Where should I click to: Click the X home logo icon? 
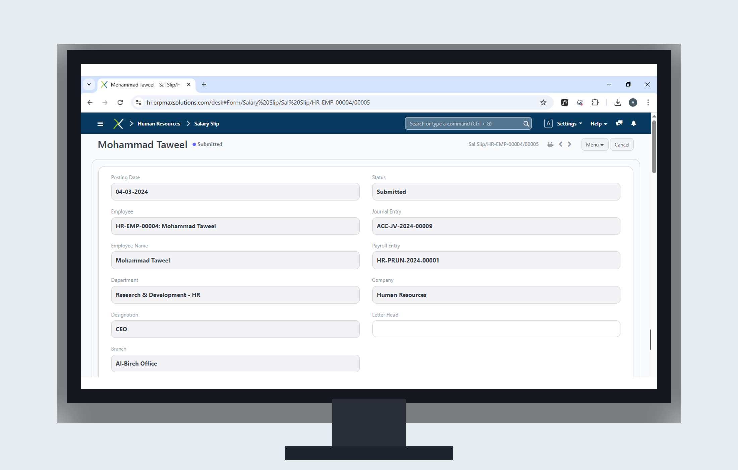(118, 124)
